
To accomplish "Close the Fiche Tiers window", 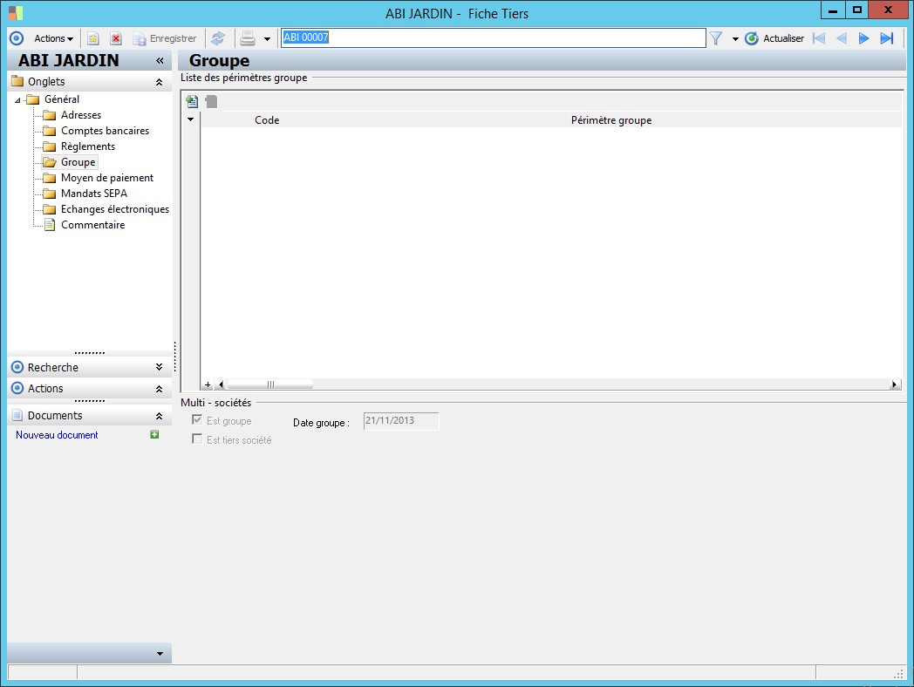I will coord(889,10).
